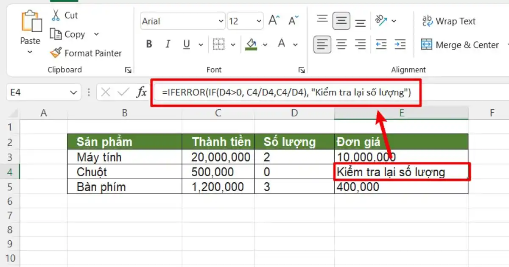Click the Cut scissors icon
509x267 pixels.
pos(56,15)
